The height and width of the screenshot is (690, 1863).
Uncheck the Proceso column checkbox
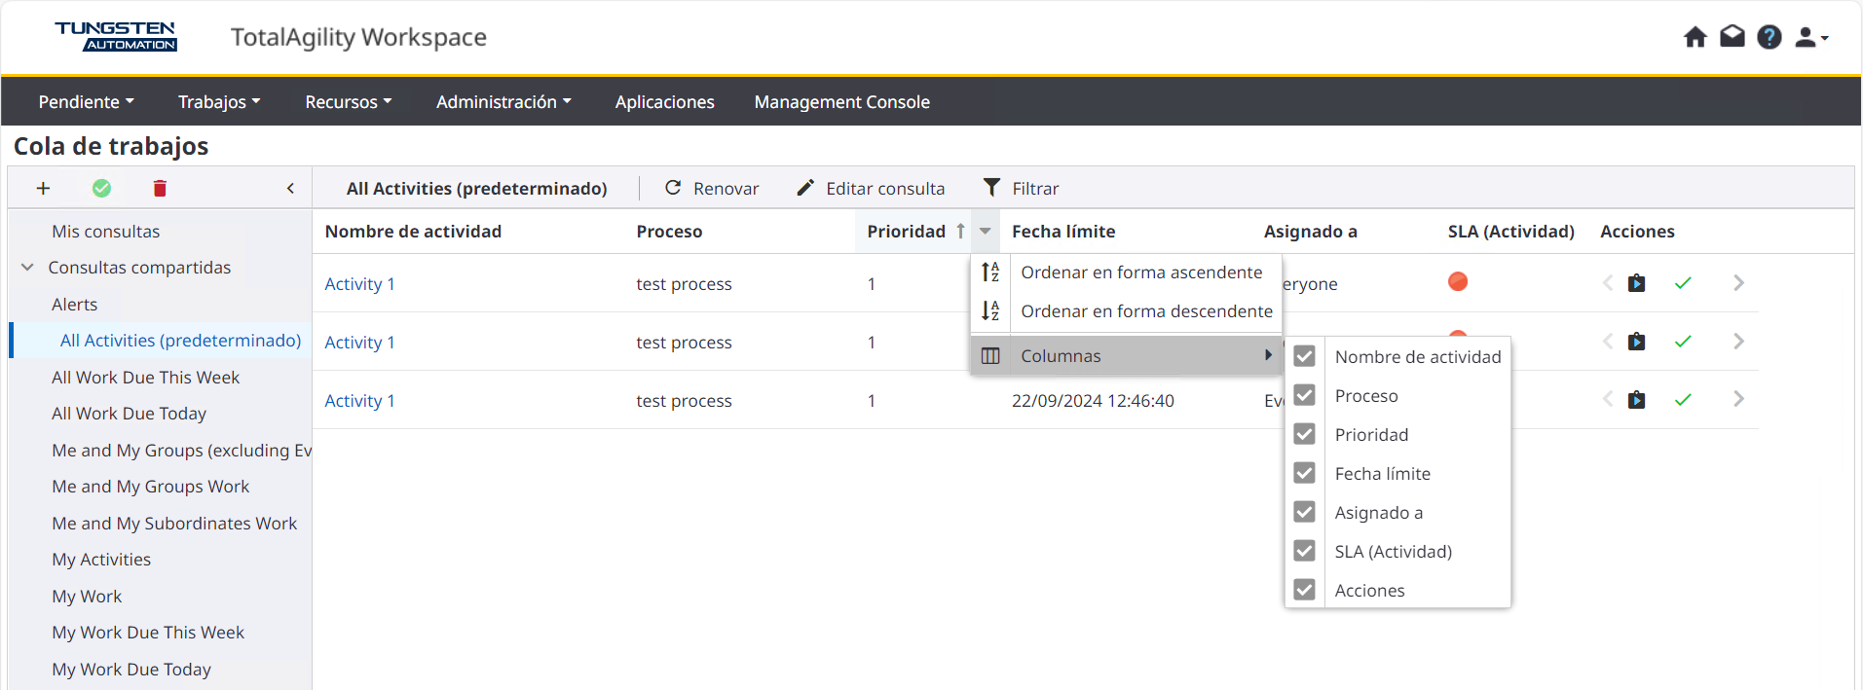pyautogui.click(x=1304, y=395)
